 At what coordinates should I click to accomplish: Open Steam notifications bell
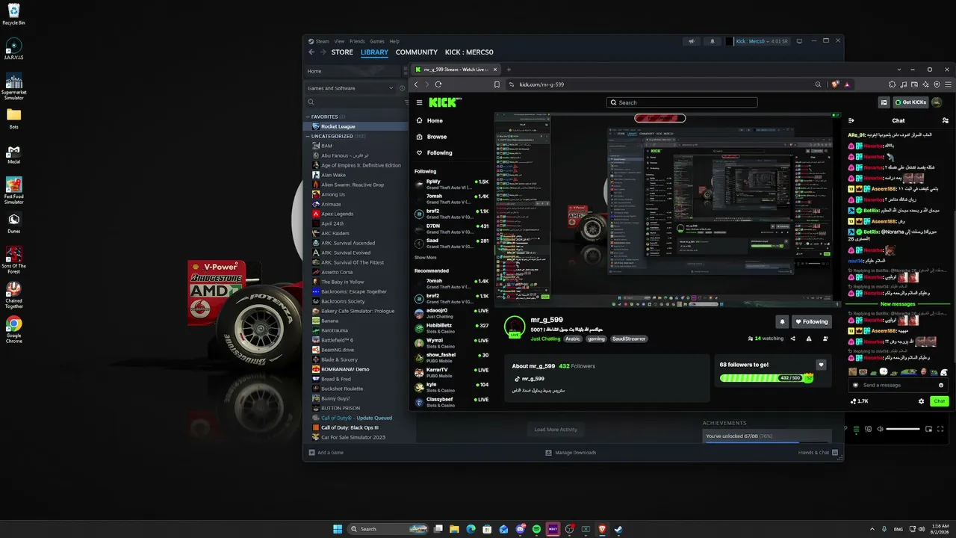(x=712, y=41)
